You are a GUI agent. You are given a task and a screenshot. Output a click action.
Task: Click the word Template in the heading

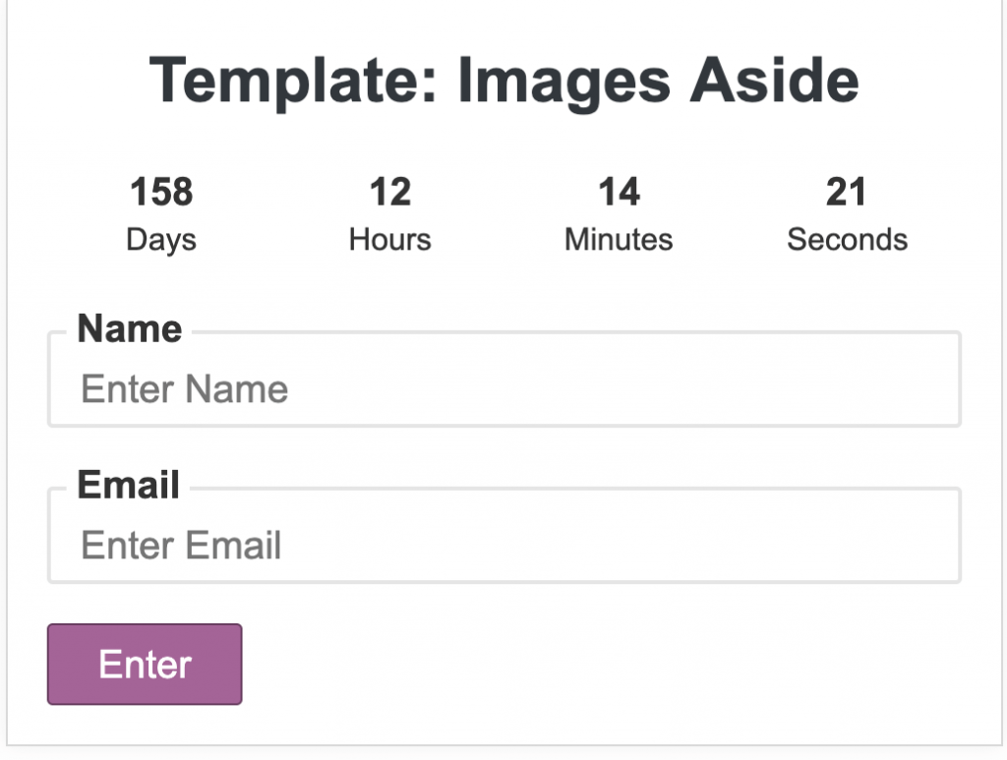[293, 83]
